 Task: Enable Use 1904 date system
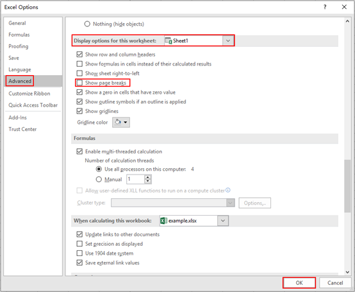[x=79, y=253]
